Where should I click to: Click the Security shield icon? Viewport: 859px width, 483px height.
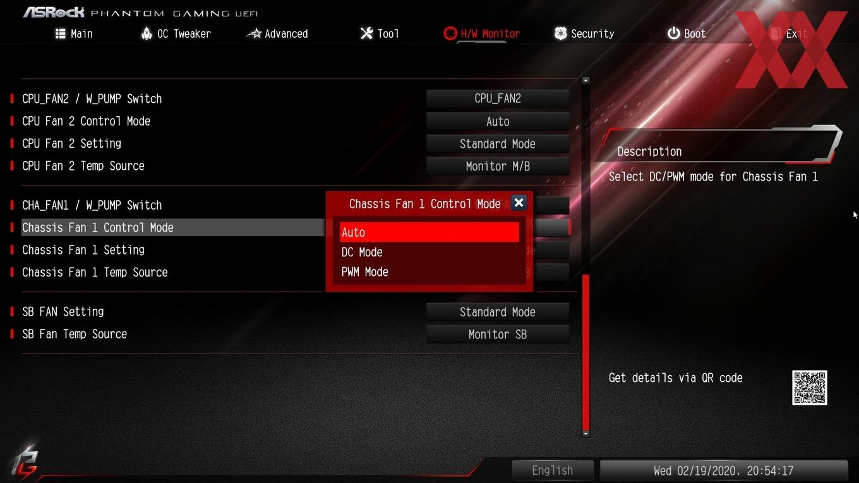click(560, 33)
